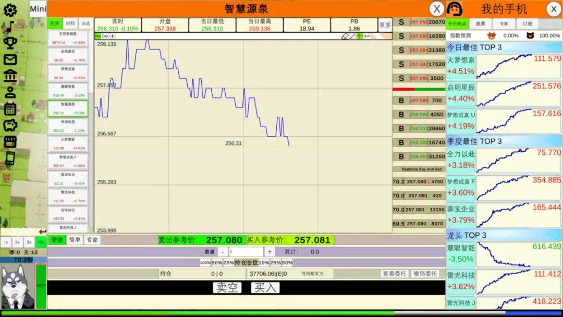
Task: Select 帝国科技 in the stock list
Action: pos(68,126)
